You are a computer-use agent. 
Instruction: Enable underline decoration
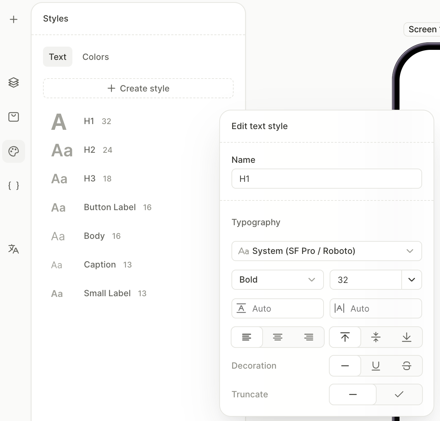[x=376, y=366]
